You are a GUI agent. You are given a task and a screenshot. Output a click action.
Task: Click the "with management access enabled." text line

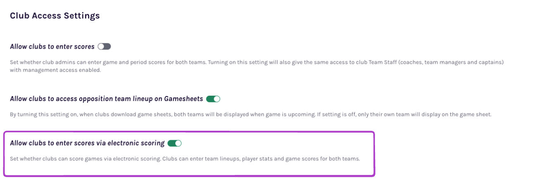[x=55, y=70]
